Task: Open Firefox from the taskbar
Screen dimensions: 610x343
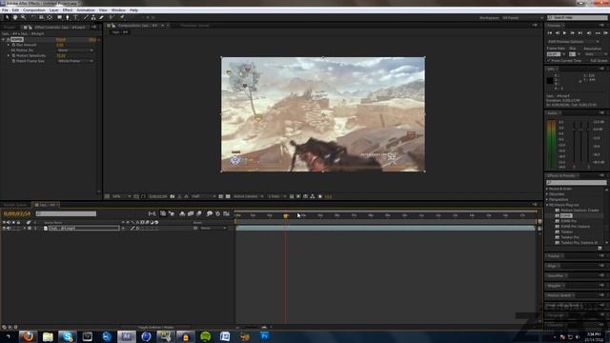Action: pyautogui.click(x=28, y=336)
